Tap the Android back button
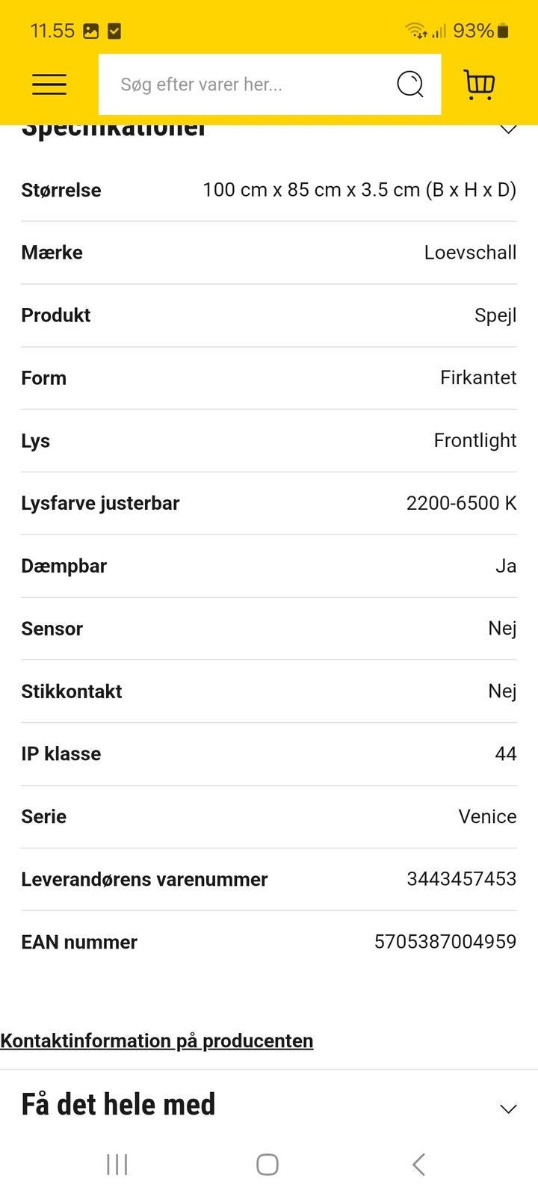538x1196 pixels. [418, 1164]
